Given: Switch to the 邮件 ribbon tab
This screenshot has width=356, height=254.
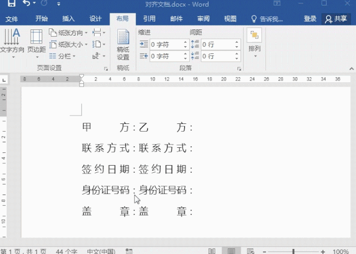Looking at the screenshot, I should point(176,18).
